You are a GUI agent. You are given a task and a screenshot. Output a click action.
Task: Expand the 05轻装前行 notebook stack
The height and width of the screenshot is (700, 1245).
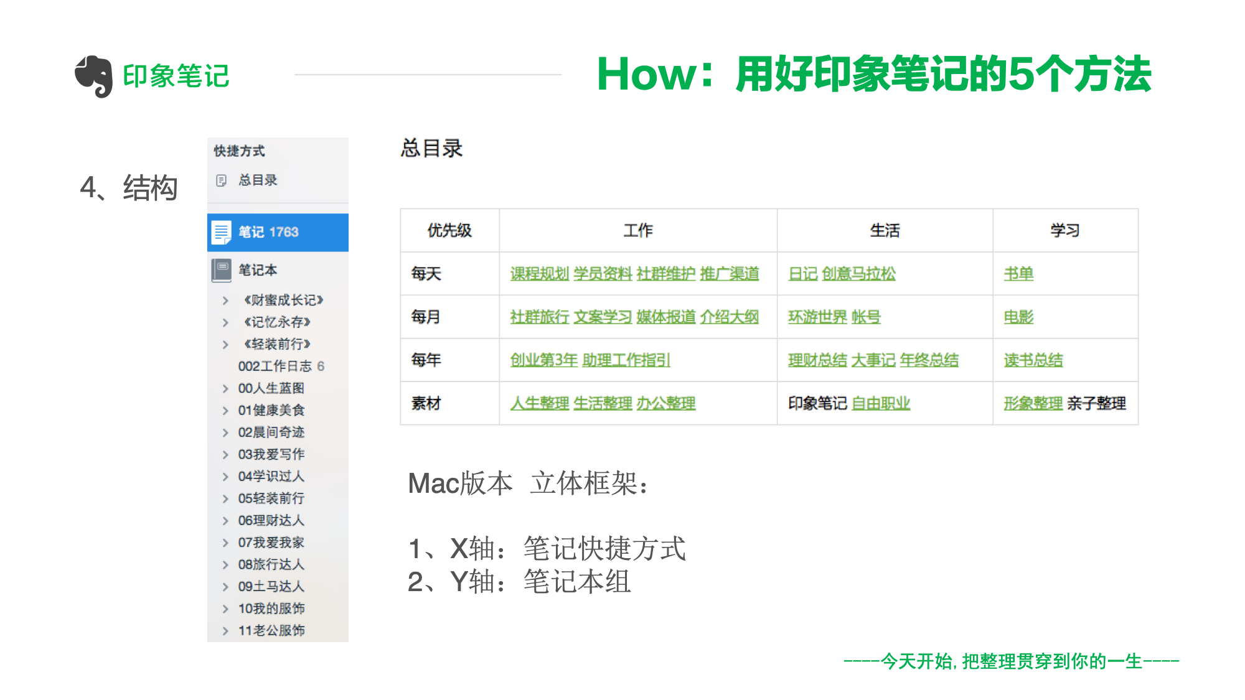click(225, 498)
